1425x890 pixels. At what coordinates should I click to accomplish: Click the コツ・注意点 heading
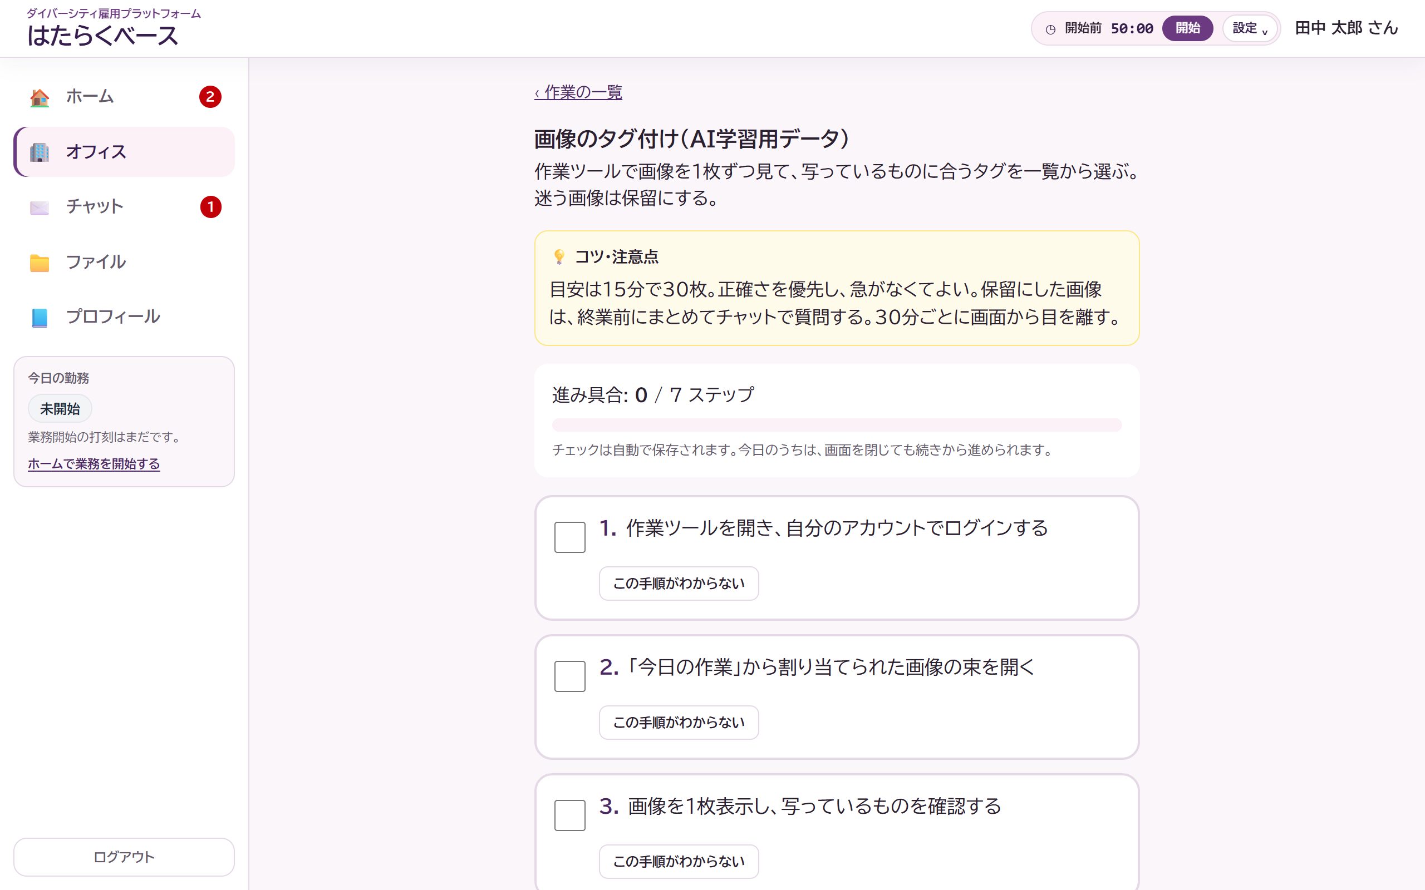click(616, 256)
